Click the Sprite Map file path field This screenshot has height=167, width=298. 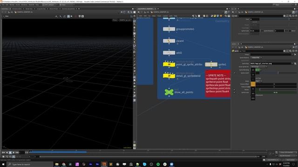click(x=271, y=64)
